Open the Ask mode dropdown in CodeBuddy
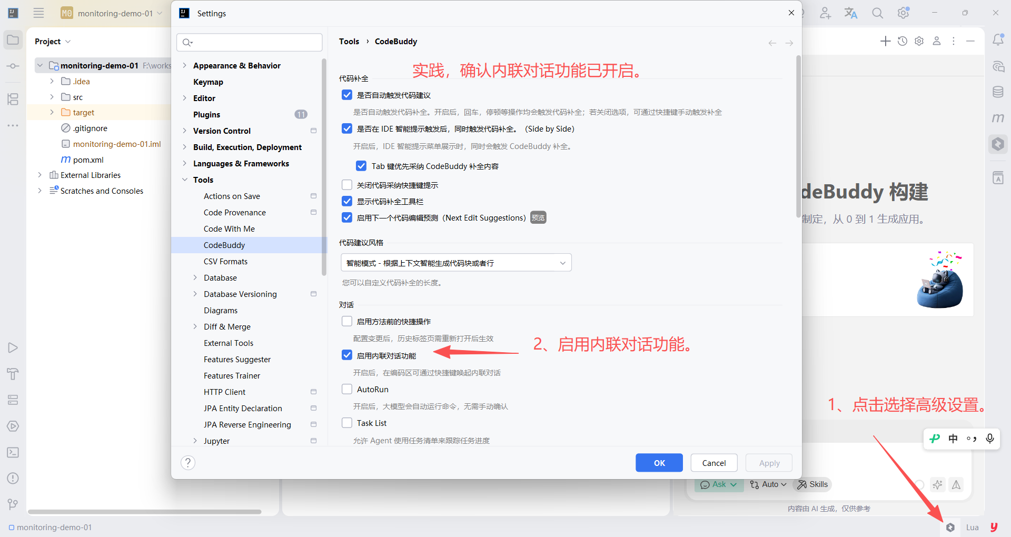The image size is (1011, 537). [x=718, y=484]
